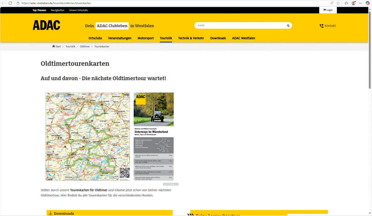Go to Unsere Ortsclubs
The height and width of the screenshot is (216, 372).
78,10
